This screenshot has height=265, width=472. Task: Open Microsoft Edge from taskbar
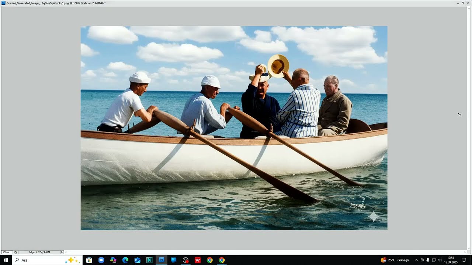coord(125,260)
